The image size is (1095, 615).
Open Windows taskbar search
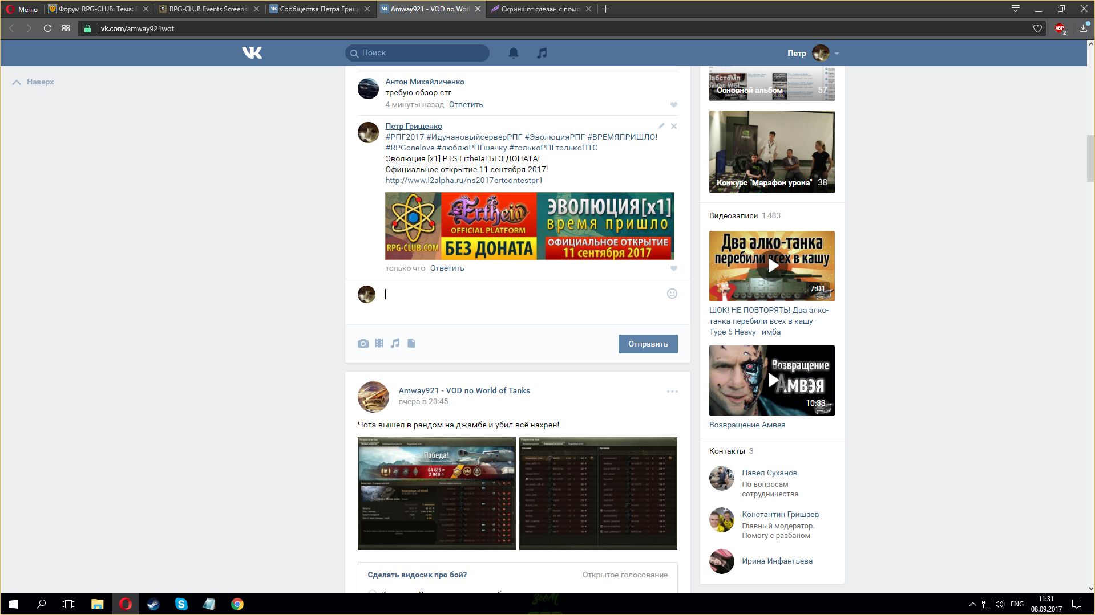coord(41,604)
